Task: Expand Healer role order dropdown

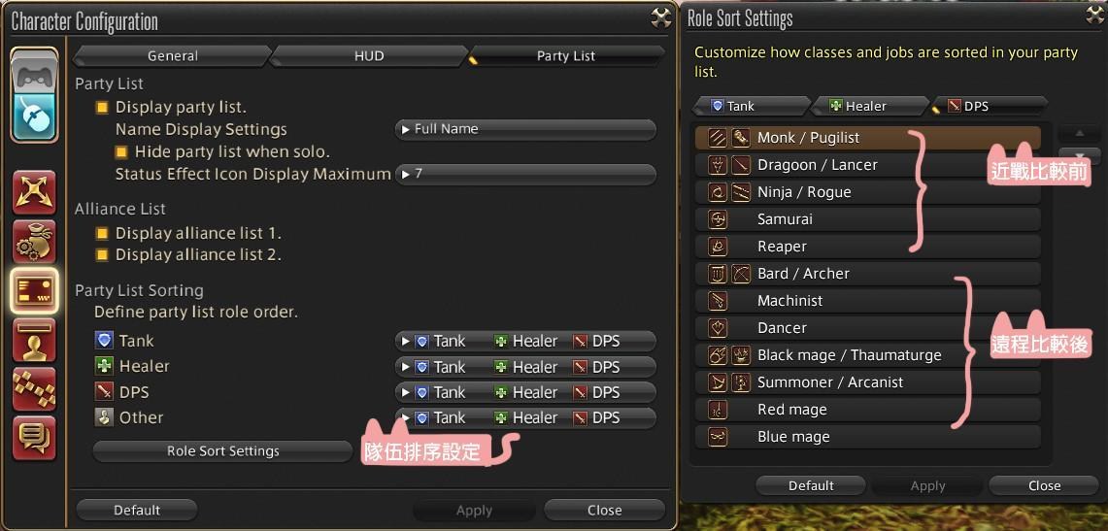Action: pyautogui.click(x=525, y=367)
